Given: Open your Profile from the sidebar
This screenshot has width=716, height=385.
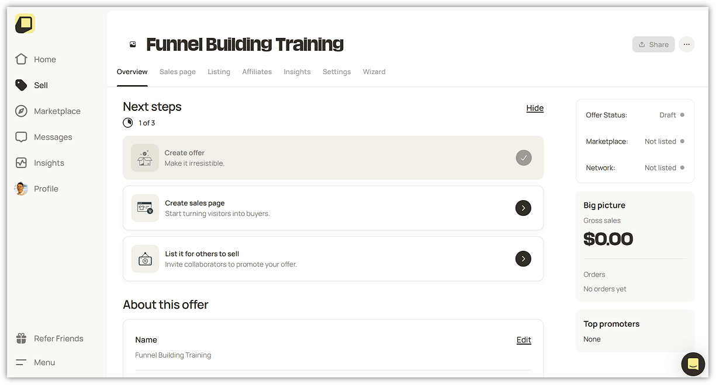Looking at the screenshot, I should (46, 188).
